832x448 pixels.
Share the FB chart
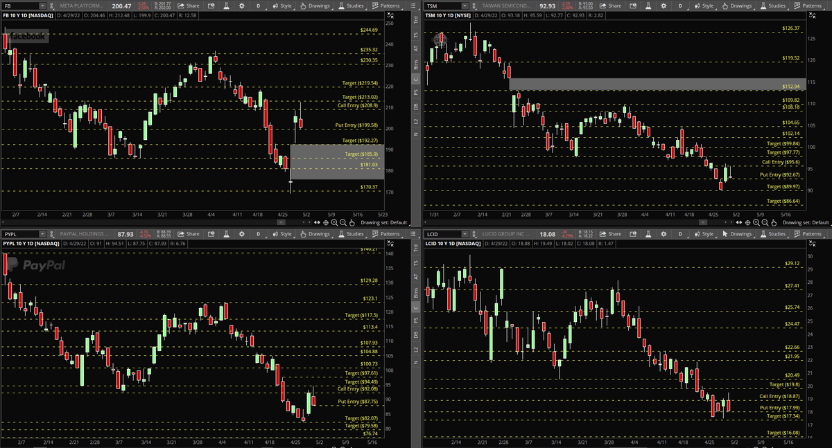point(189,6)
